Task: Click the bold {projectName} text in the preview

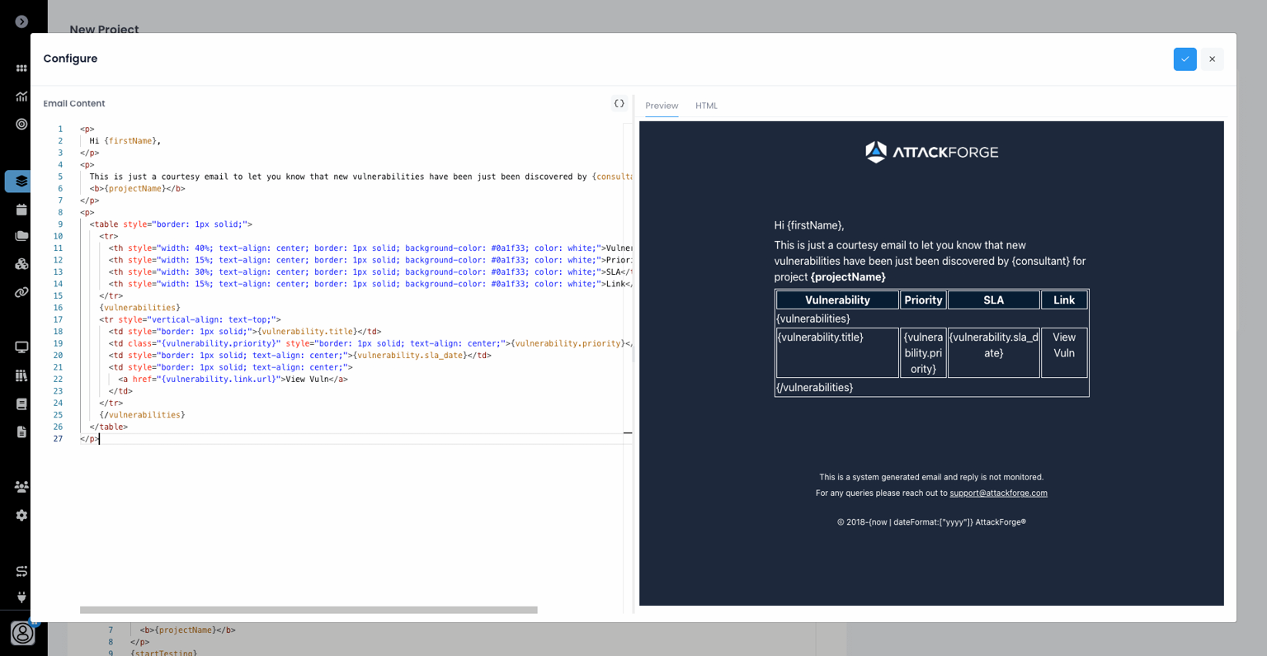Action: (848, 277)
